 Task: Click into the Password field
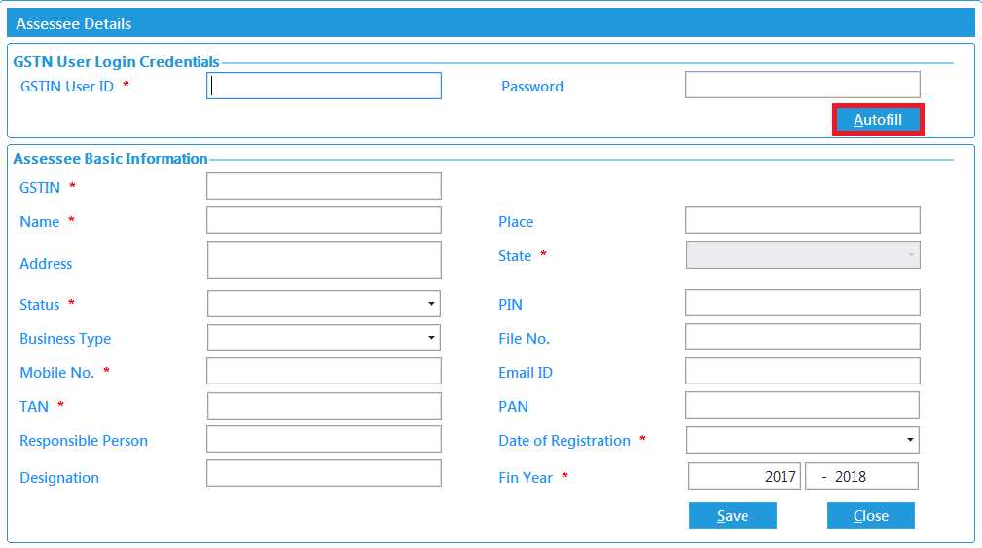click(x=802, y=85)
